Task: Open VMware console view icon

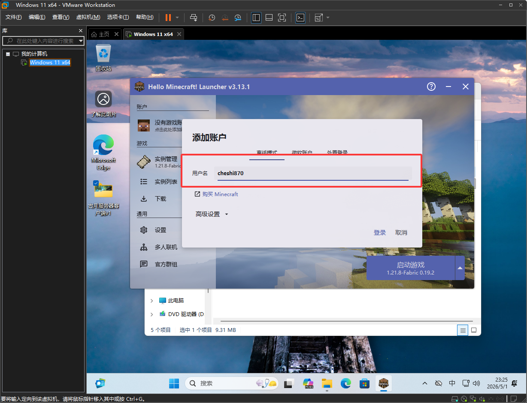Action: (x=300, y=18)
